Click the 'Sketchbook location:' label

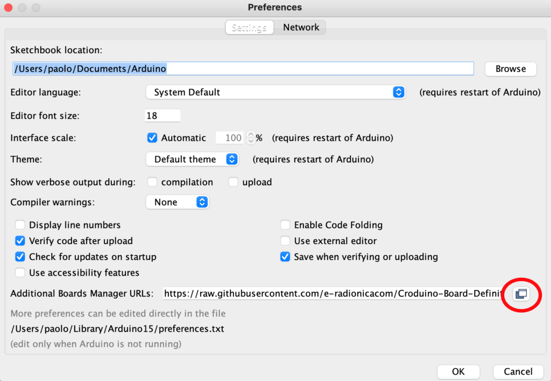point(56,50)
